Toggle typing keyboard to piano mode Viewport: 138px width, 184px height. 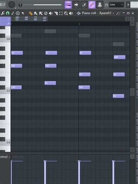(68, 5)
